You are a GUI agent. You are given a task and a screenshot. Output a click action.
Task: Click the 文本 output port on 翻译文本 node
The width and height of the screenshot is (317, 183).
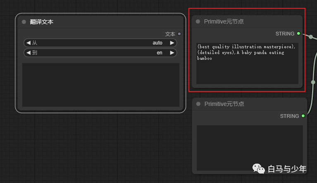(x=179, y=34)
